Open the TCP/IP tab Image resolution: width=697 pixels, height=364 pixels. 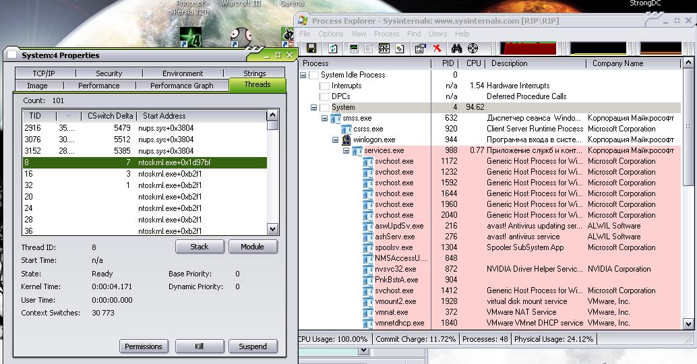[43, 73]
